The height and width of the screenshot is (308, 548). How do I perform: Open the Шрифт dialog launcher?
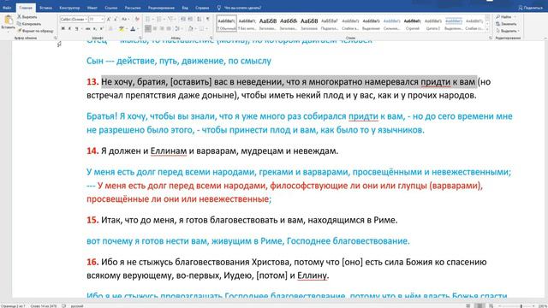click(140, 38)
